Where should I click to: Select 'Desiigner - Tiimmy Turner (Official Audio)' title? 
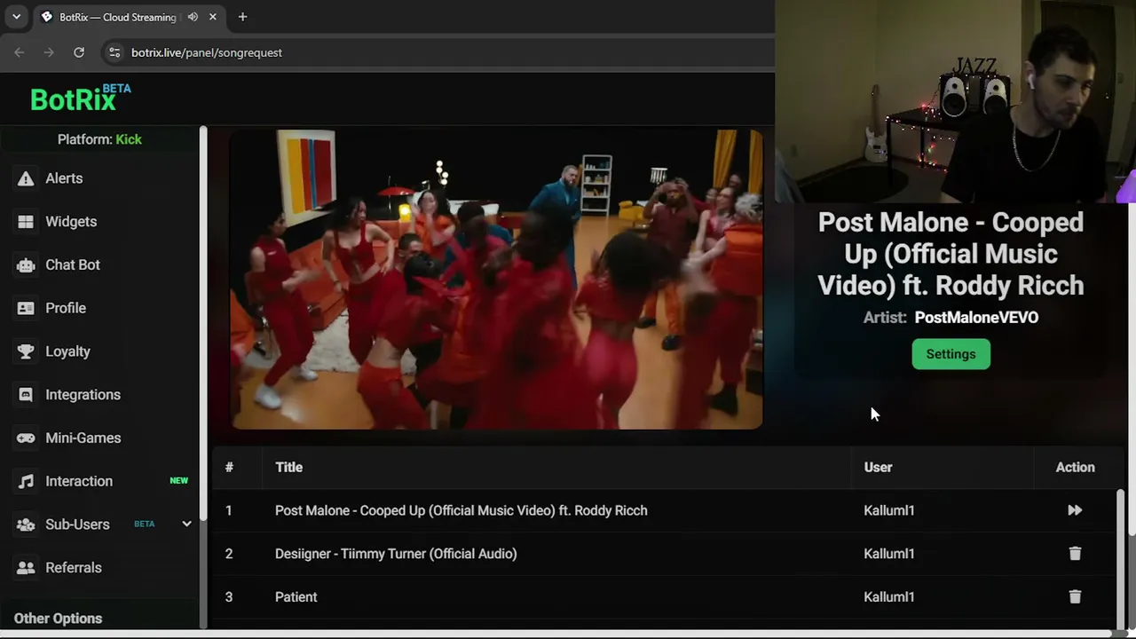(x=396, y=554)
